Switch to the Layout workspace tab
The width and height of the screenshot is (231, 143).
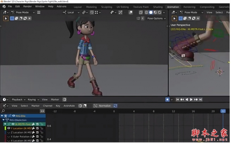[78, 7]
